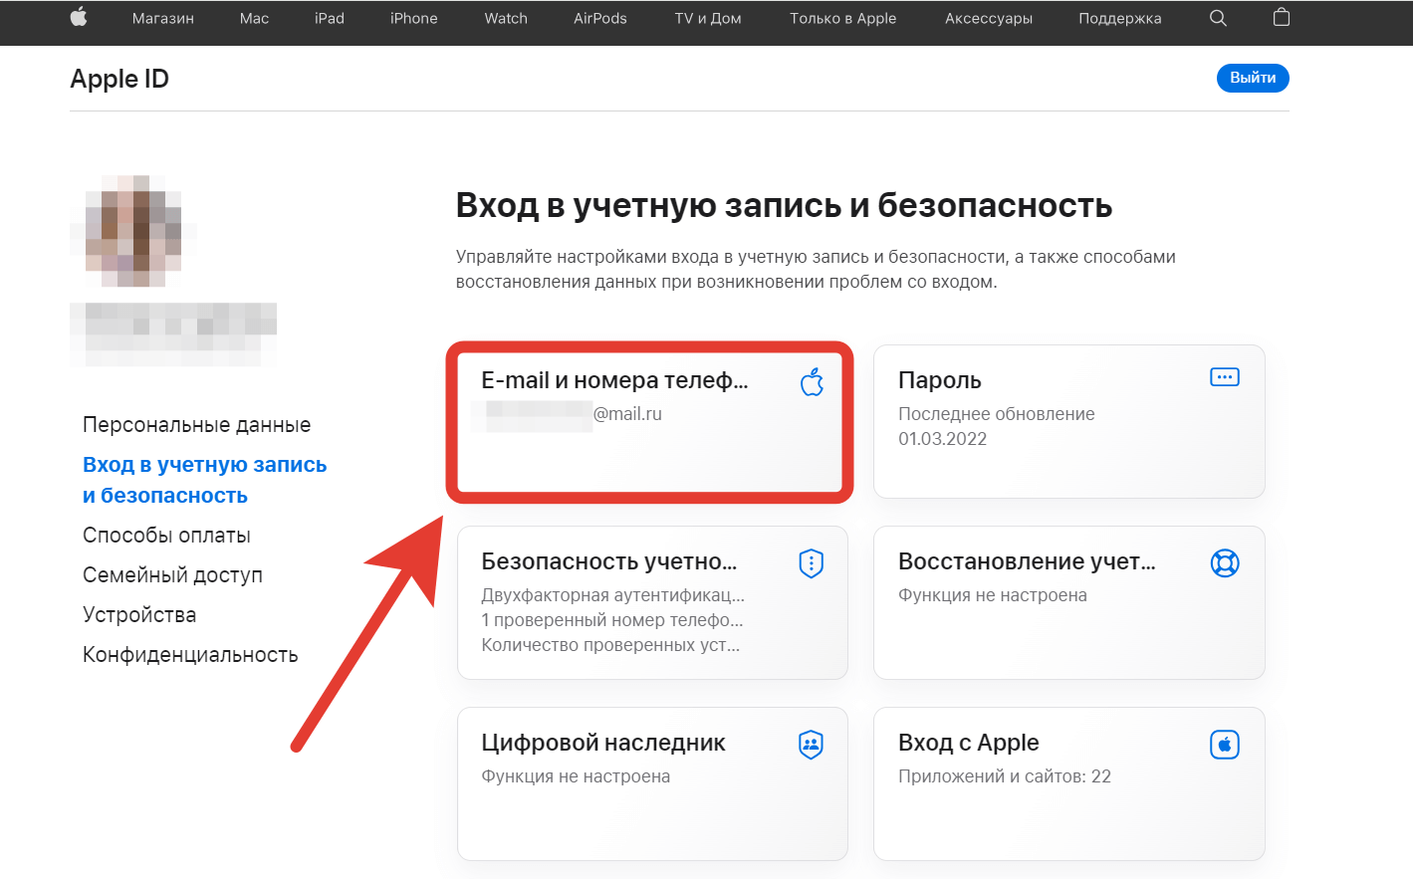Viewport: 1413px width, 879px height.
Task: Click the shopping bag icon
Action: pyautogui.click(x=1281, y=17)
